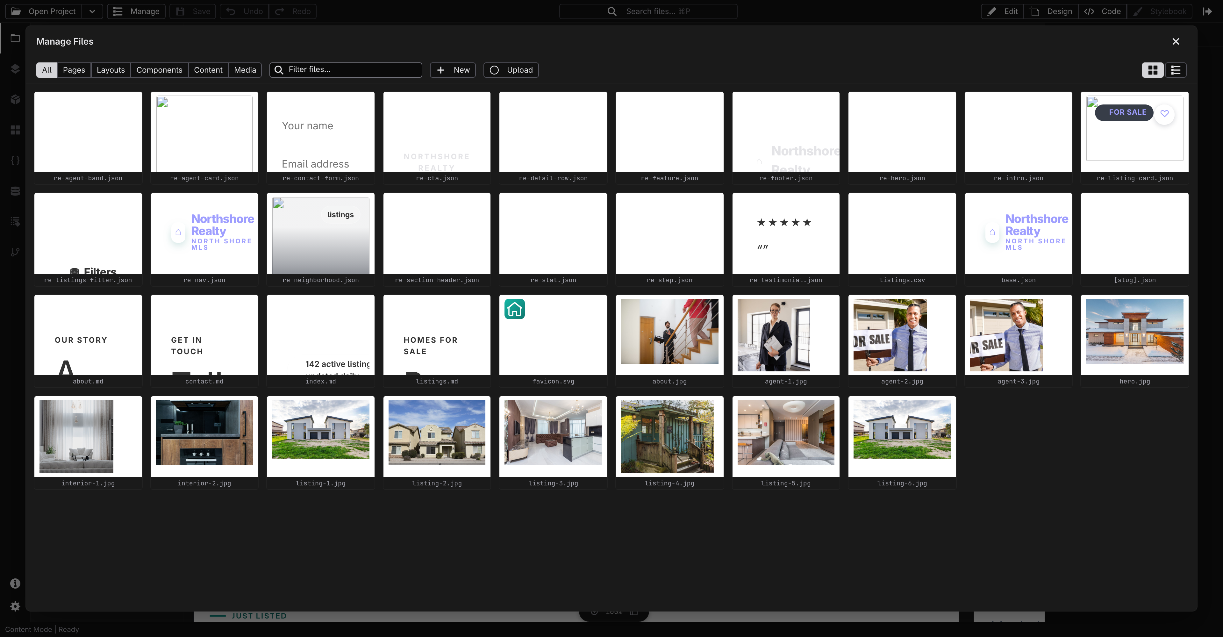Close the Manage Files dialog
The height and width of the screenshot is (637, 1223).
[x=1176, y=41]
